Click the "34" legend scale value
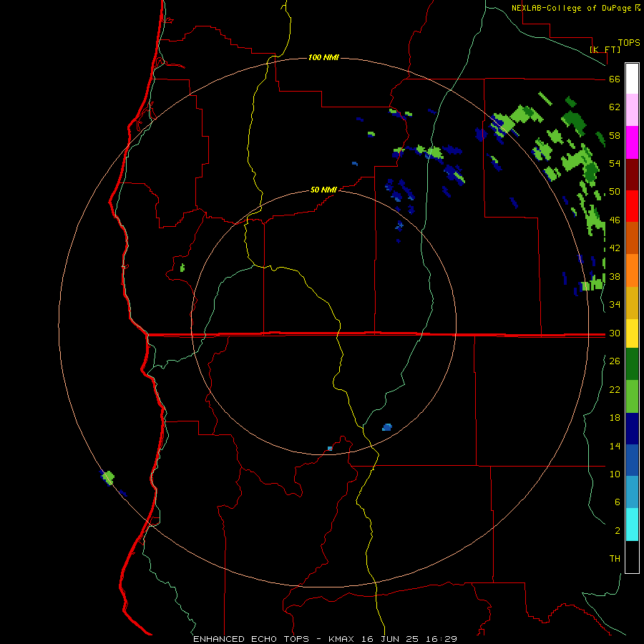 point(615,305)
